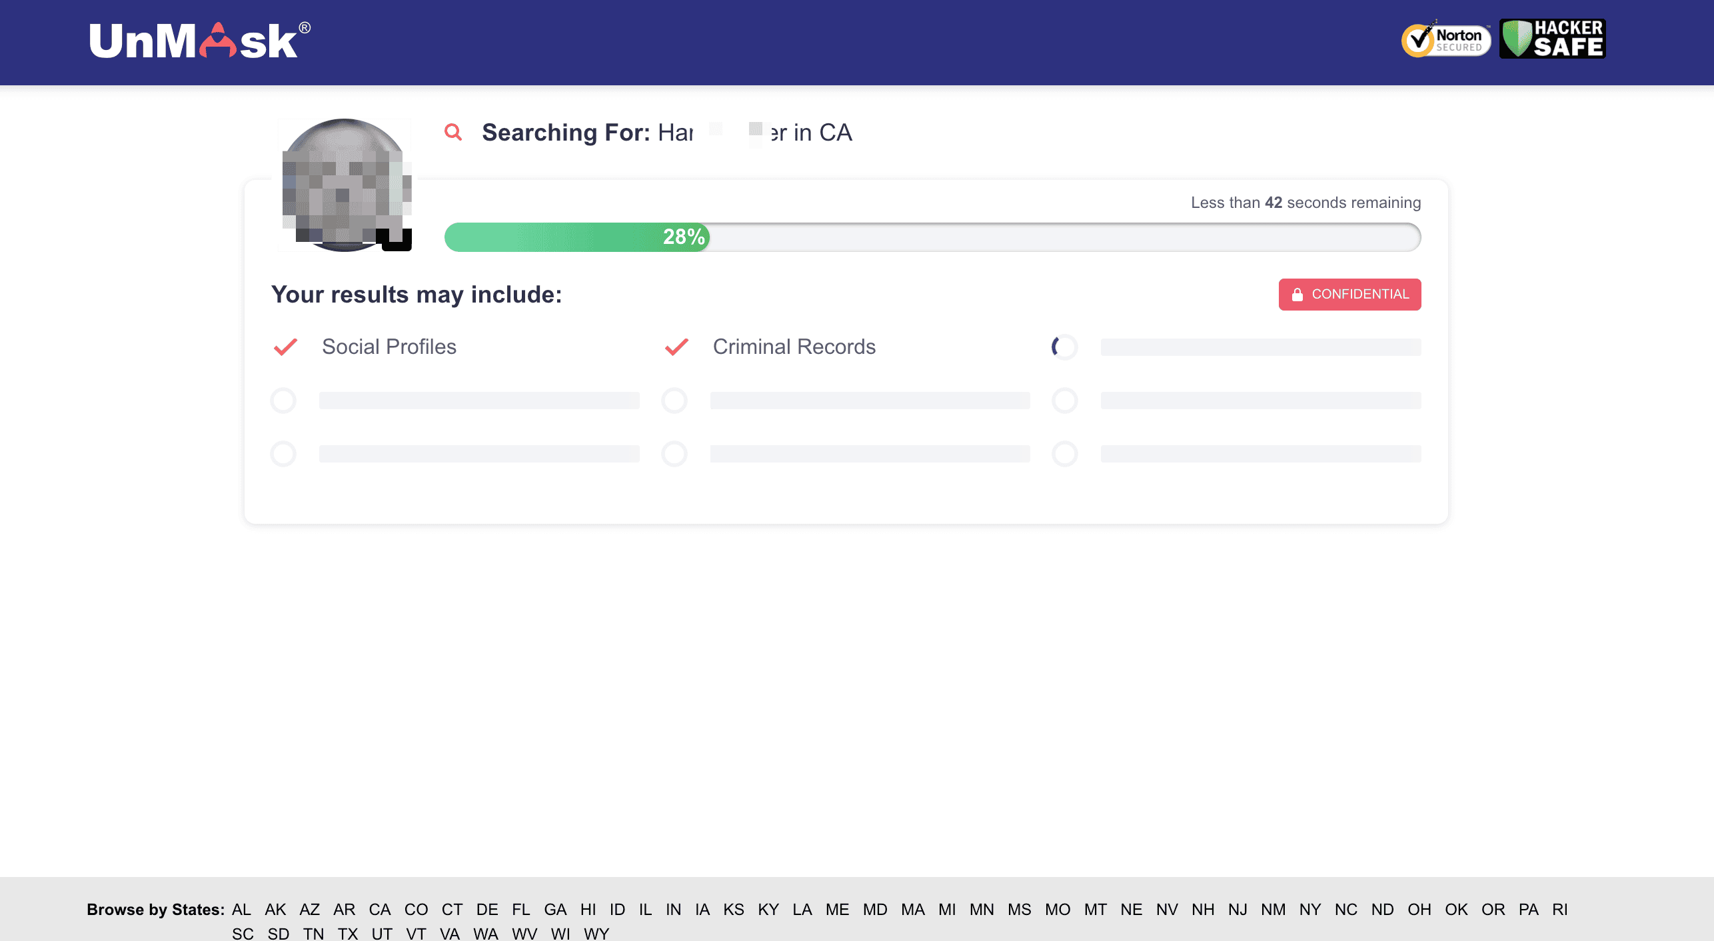Click the Norton Secured badge
This screenshot has height=941, width=1714.
coord(1445,40)
